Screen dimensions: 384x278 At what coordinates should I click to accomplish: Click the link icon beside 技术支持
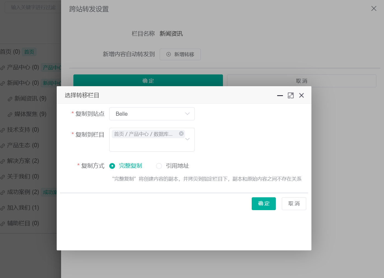[x=3, y=130]
